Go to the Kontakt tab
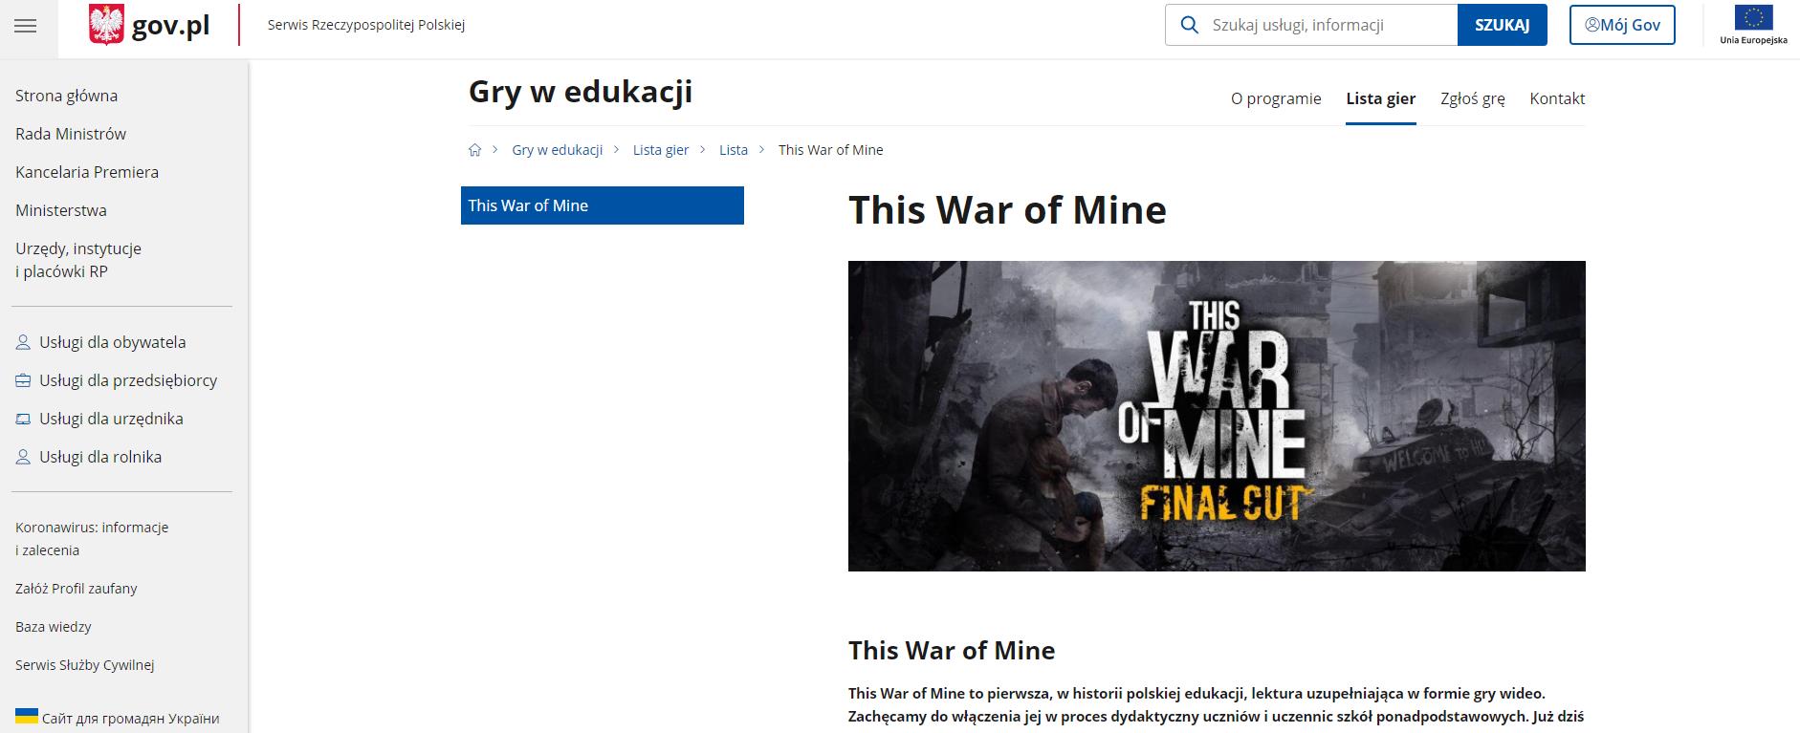Screen dimensions: 1800x733 [x=1557, y=98]
